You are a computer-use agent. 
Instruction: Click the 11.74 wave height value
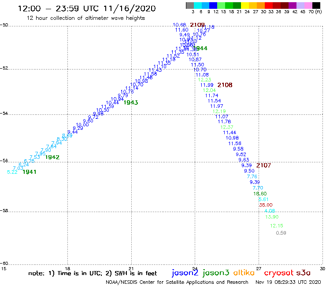[x=211, y=95]
